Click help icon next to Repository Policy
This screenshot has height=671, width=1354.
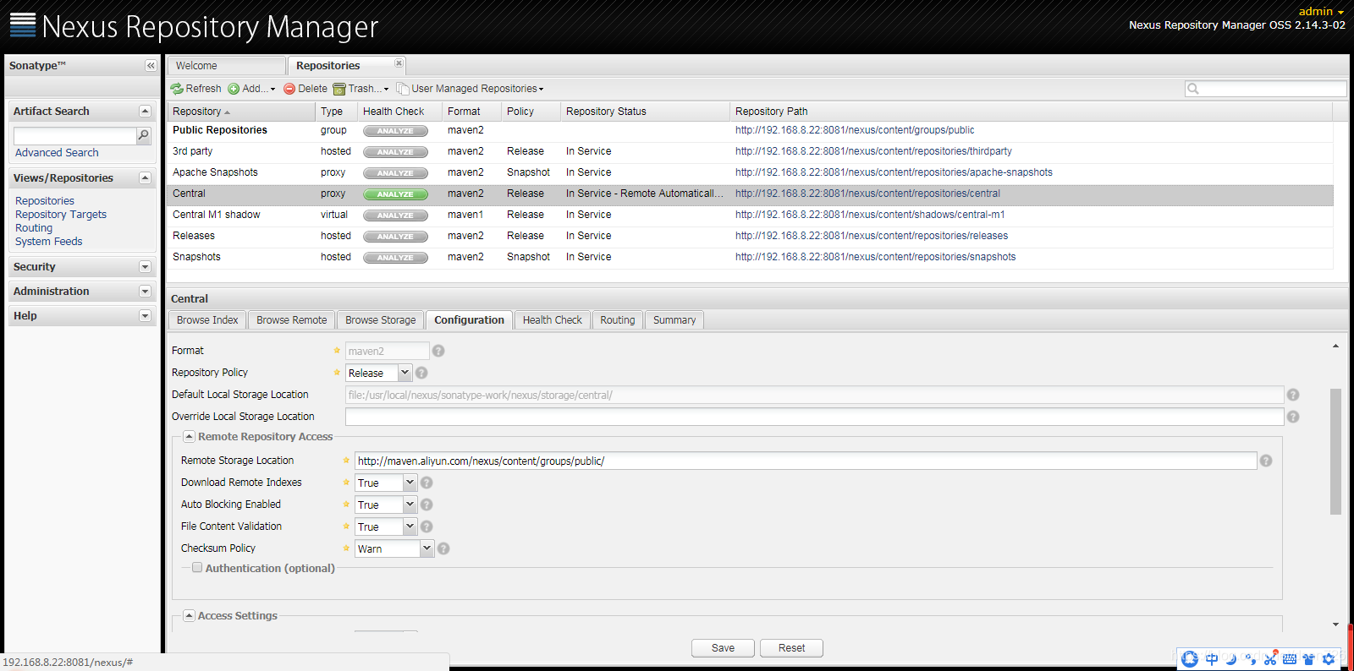[x=421, y=373]
